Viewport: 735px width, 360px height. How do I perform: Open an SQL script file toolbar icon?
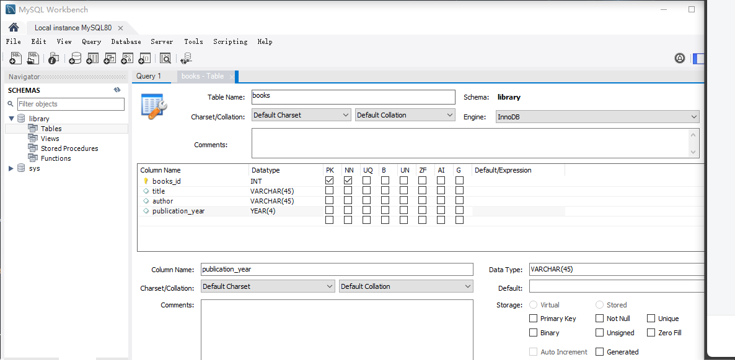pyautogui.click(x=33, y=58)
